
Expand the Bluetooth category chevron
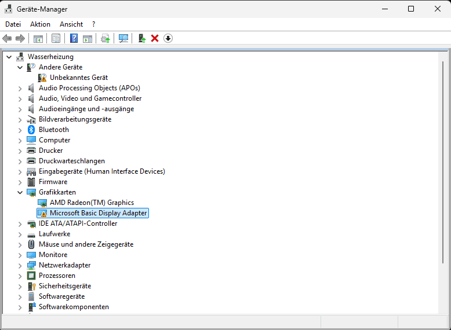(20, 130)
